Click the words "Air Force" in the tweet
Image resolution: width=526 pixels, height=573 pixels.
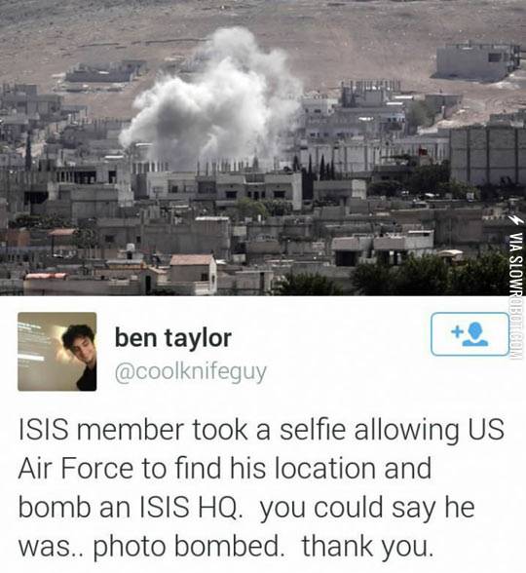click(76, 469)
